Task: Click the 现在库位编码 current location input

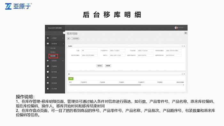Action: [x=89, y=55]
